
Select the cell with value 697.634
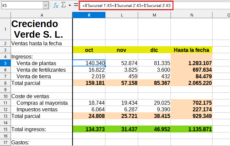(x=192, y=70)
